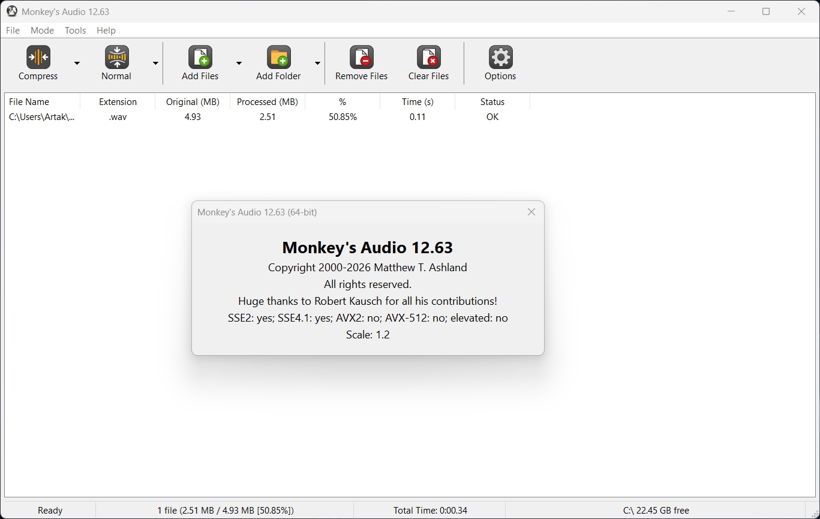Open the Mode menu

point(42,31)
